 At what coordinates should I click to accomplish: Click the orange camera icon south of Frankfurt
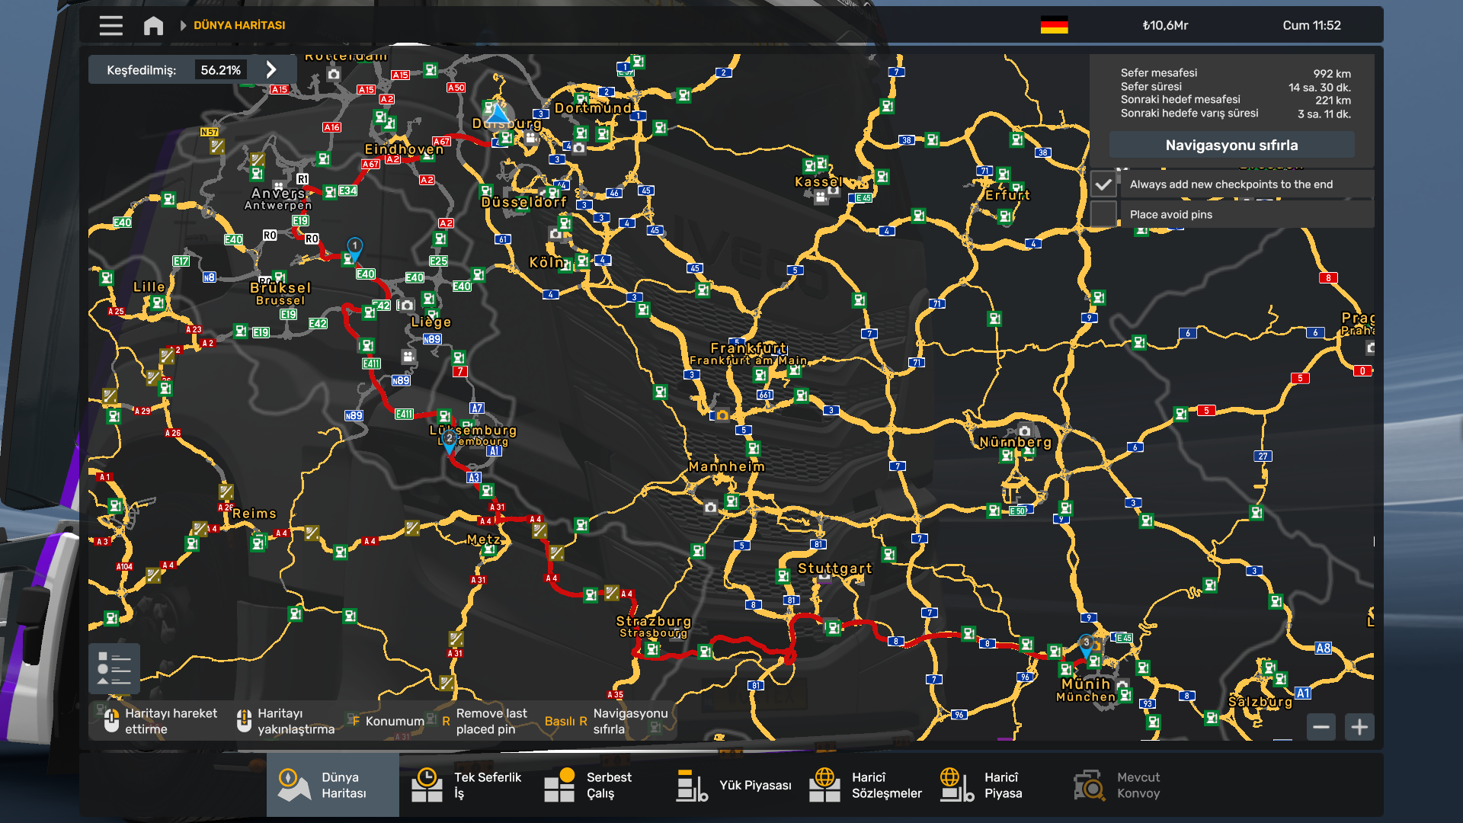tap(722, 415)
